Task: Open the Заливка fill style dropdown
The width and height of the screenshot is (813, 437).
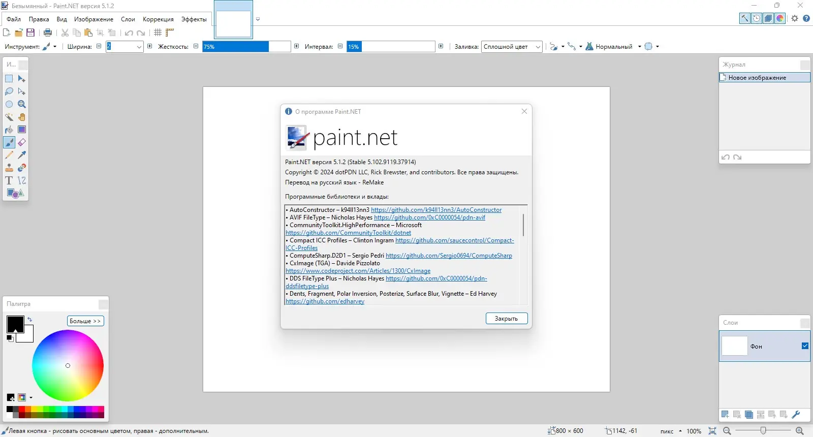Action: (x=512, y=47)
